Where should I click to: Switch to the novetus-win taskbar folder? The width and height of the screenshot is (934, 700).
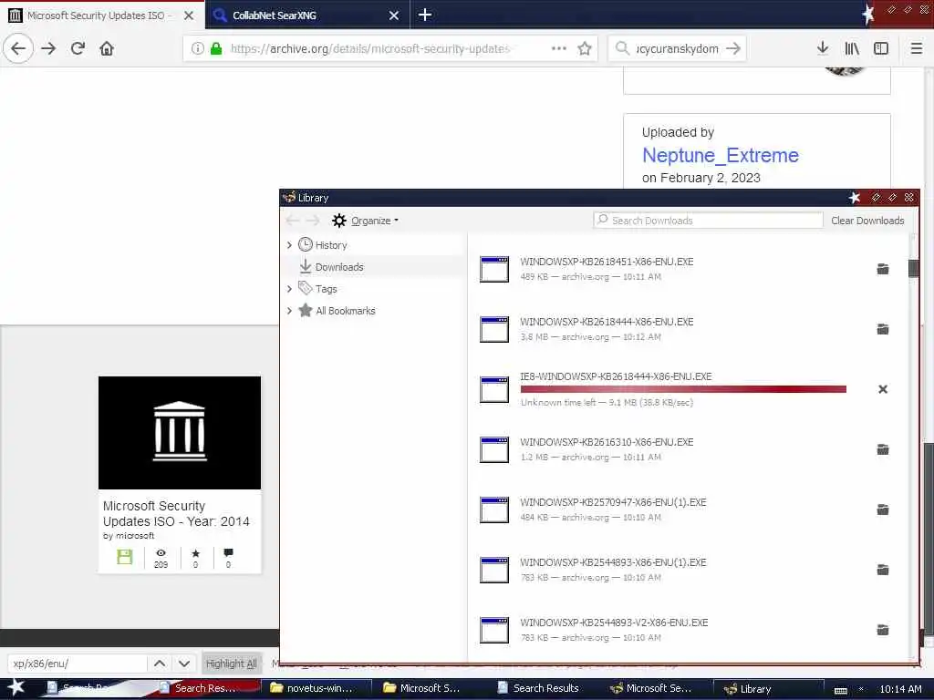[317, 688]
